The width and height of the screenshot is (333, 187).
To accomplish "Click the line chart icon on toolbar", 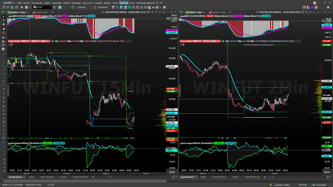I will (x=60, y=7).
